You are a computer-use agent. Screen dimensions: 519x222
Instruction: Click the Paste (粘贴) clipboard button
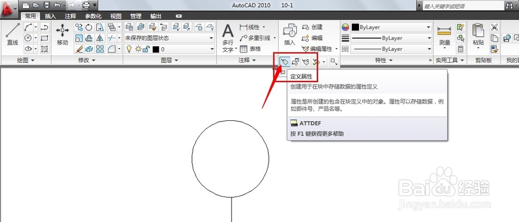click(x=479, y=36)
